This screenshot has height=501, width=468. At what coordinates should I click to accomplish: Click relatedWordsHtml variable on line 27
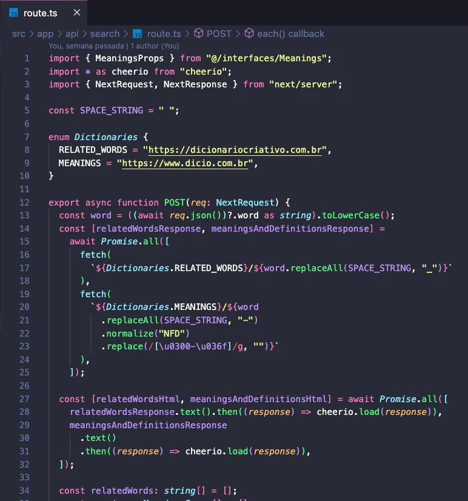click(138, 399)
